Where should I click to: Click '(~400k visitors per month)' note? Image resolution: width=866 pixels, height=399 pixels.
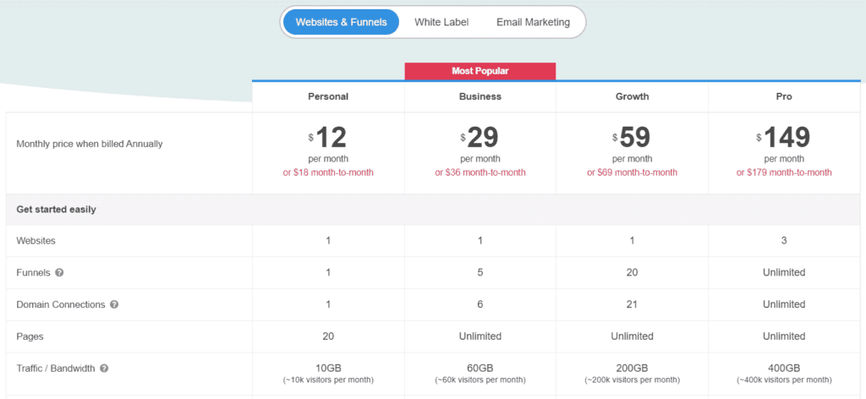pos(784,380)
